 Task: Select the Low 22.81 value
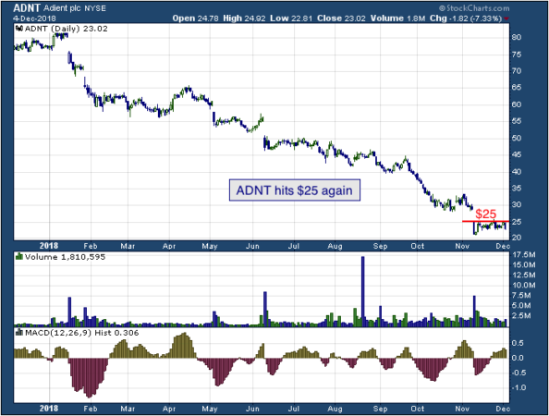point(290,18)
